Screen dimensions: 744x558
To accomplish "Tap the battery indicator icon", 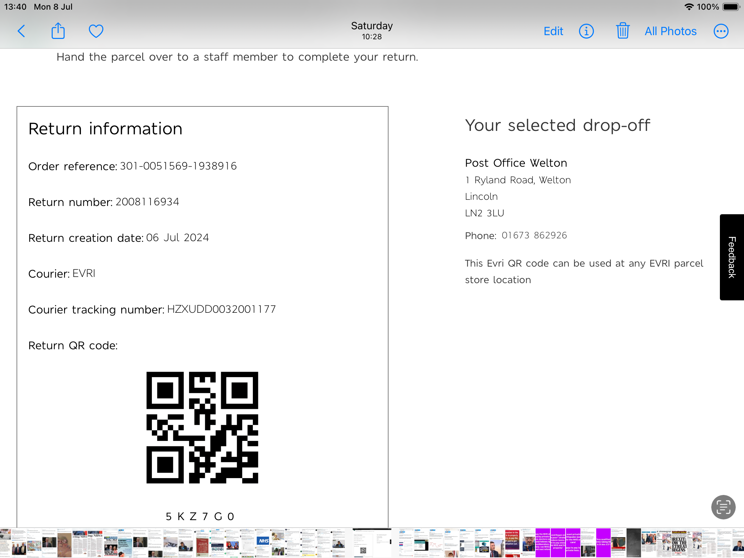I will (731, 7).
